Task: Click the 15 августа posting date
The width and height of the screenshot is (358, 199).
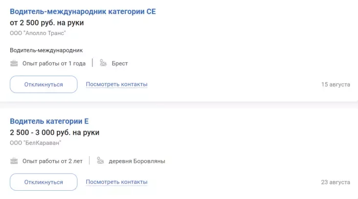Action: click(336, 85)
